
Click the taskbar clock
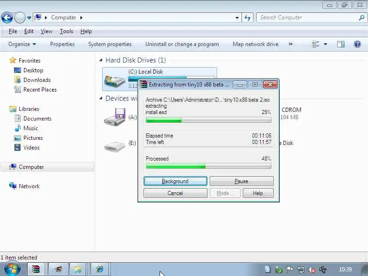click(x=345, y=270)
